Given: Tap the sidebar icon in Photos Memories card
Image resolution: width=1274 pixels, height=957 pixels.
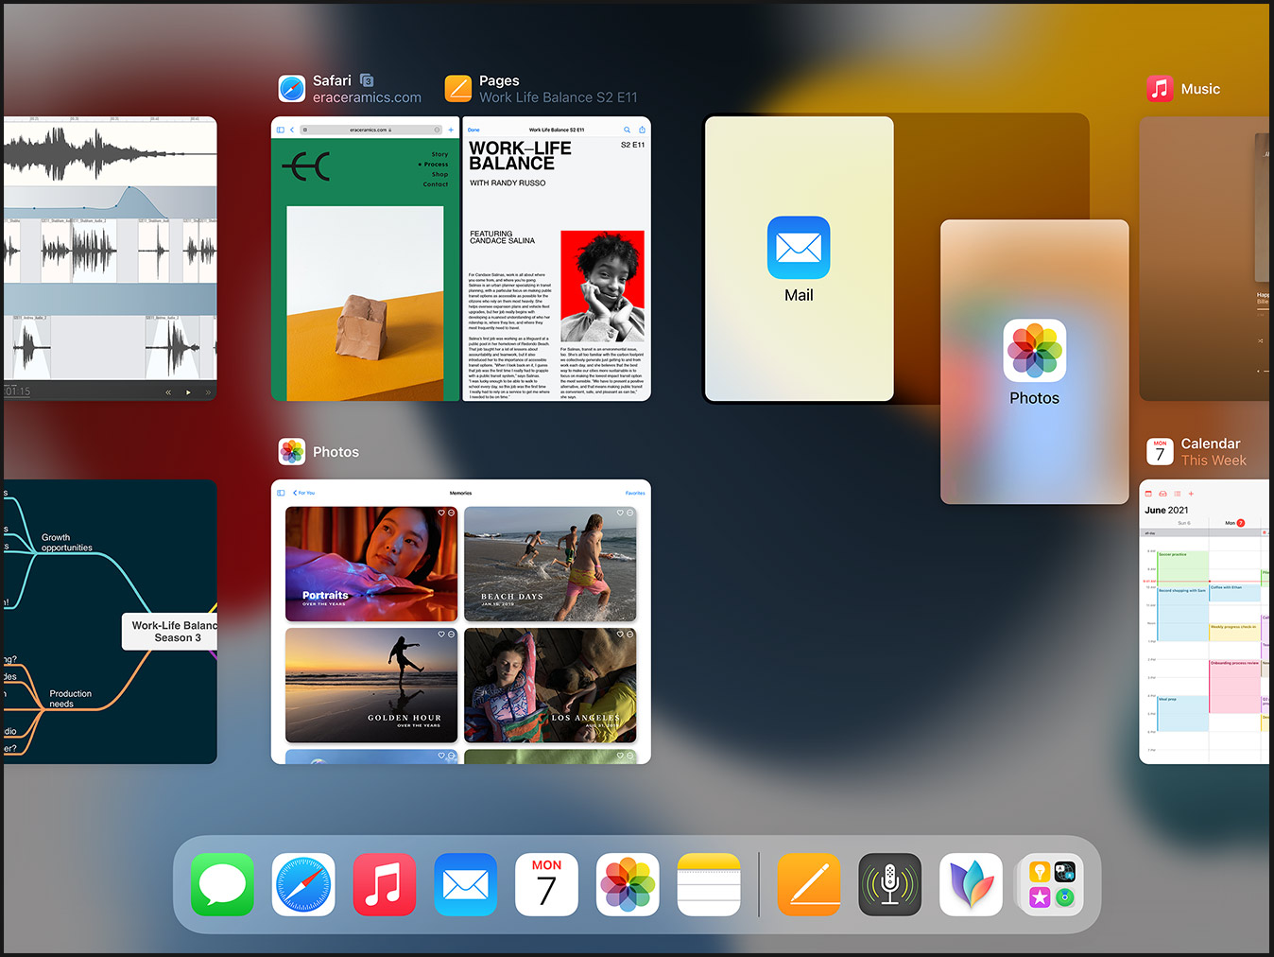Looking at the screenshot, I should click(281, 493).
